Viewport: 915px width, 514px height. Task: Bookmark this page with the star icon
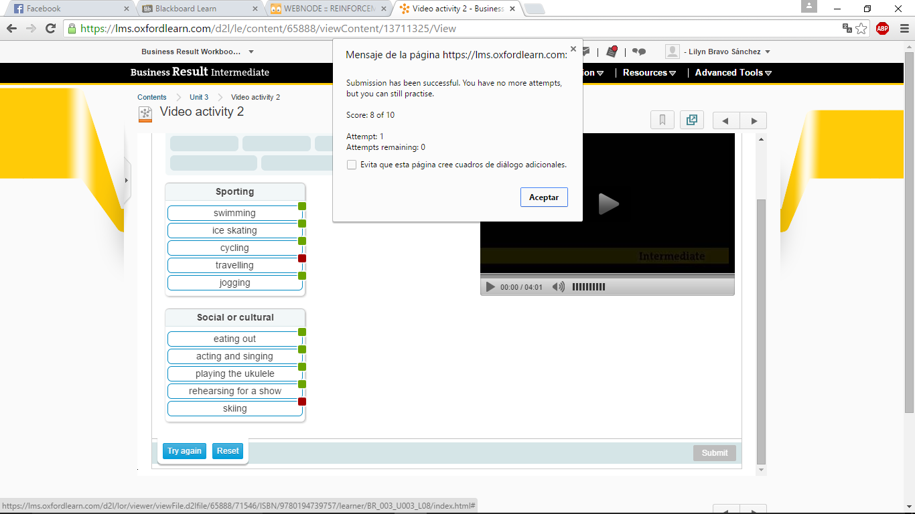pyautogui.click(x=861, y=28)
